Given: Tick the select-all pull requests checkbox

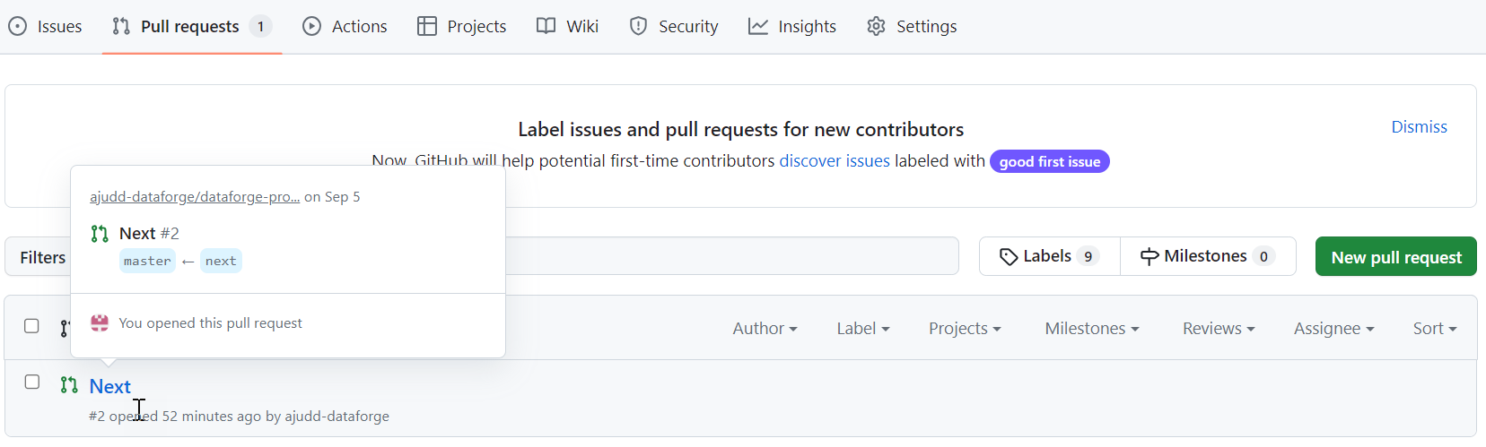Looking at the screenshot, I should 31,326.
